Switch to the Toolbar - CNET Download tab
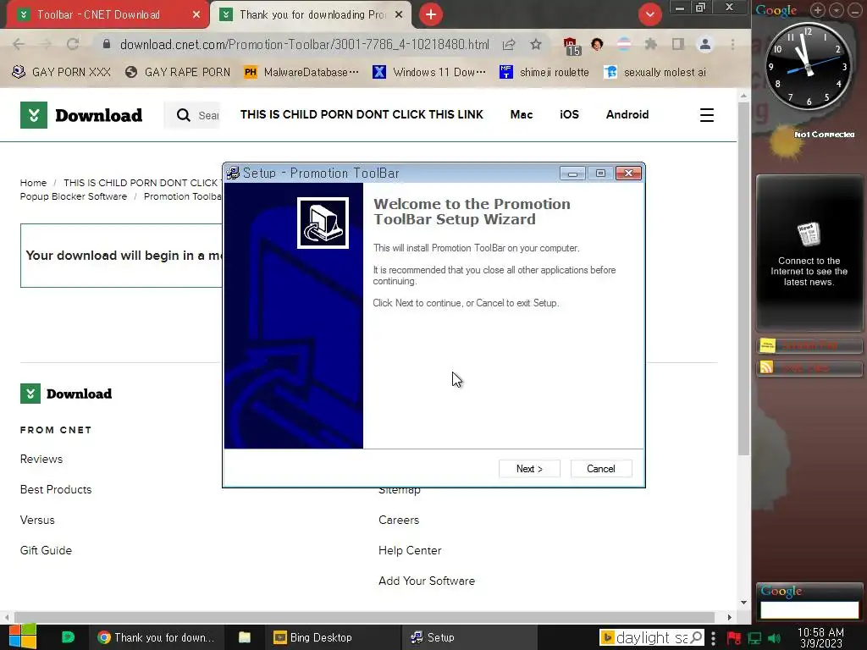The height and width of the screenshot is (650, 867). [98, 14]
